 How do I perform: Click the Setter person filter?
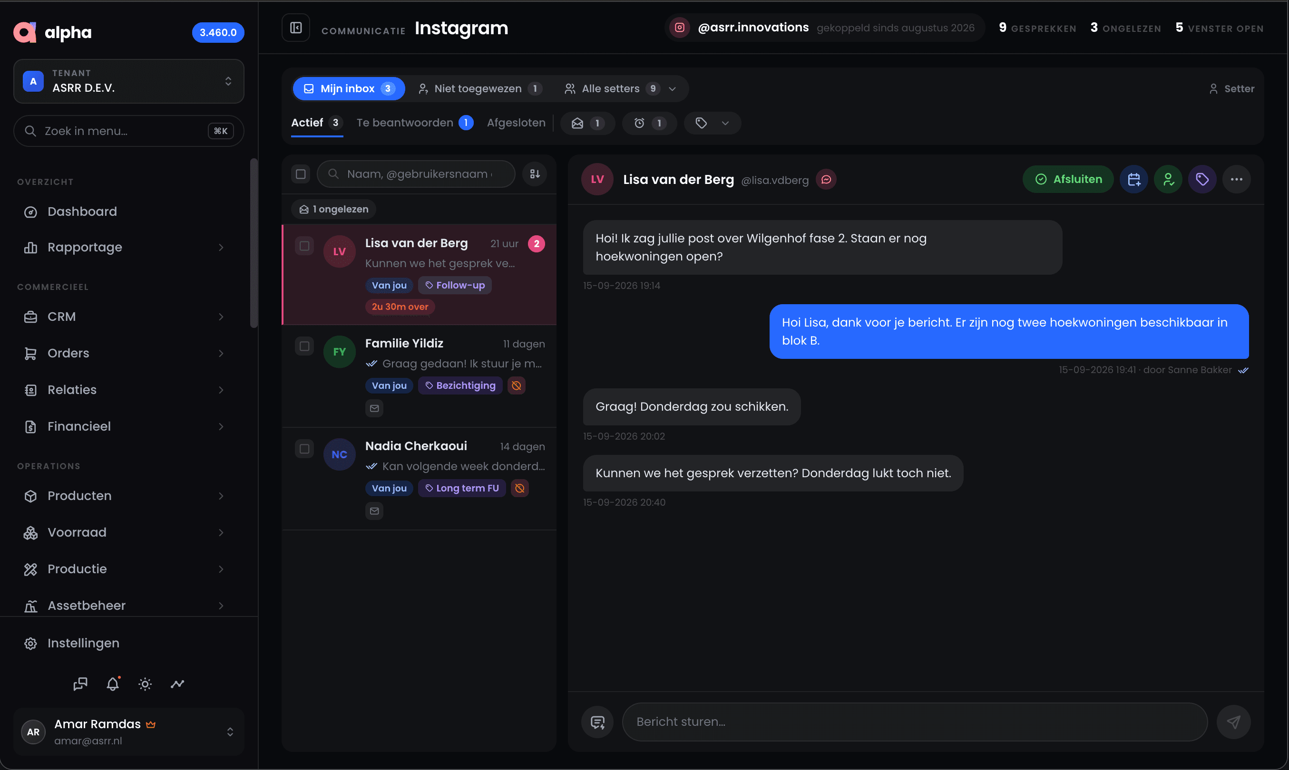[x=1231, y=89]
